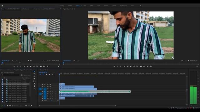The width and height of the screenshot is (200, 112).
Task: Open Source panel group overflow menu
Action: (60, 9)
